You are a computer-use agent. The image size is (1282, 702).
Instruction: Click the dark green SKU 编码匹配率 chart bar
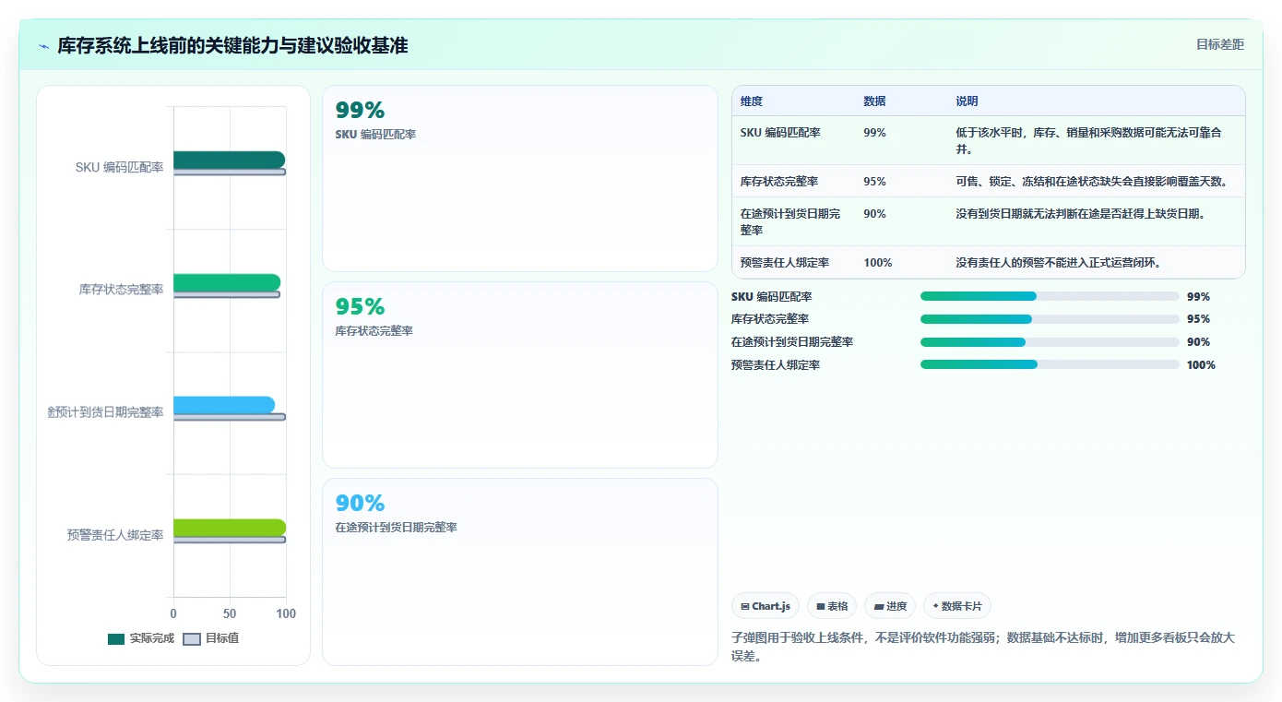[x=229, y=160]
